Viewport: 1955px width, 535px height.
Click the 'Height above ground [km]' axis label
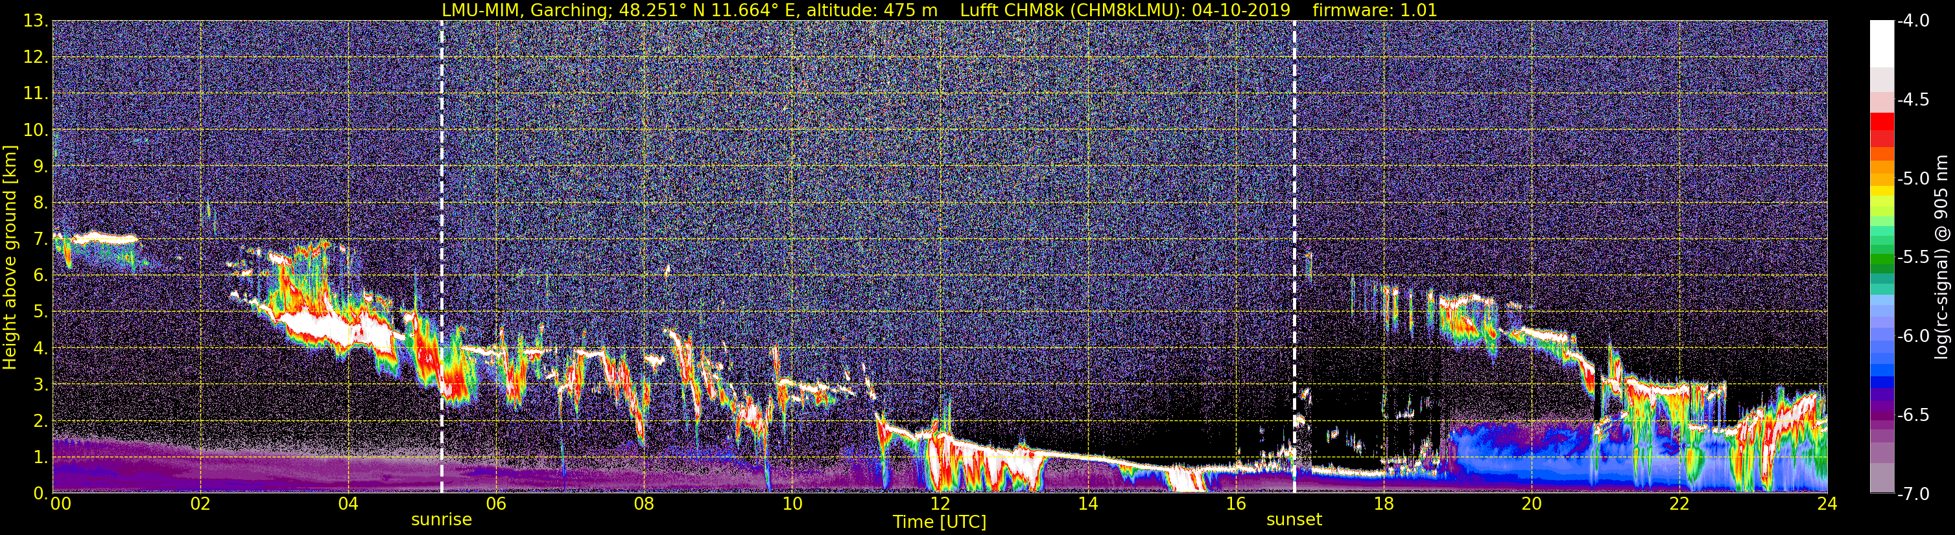(9, 257)
